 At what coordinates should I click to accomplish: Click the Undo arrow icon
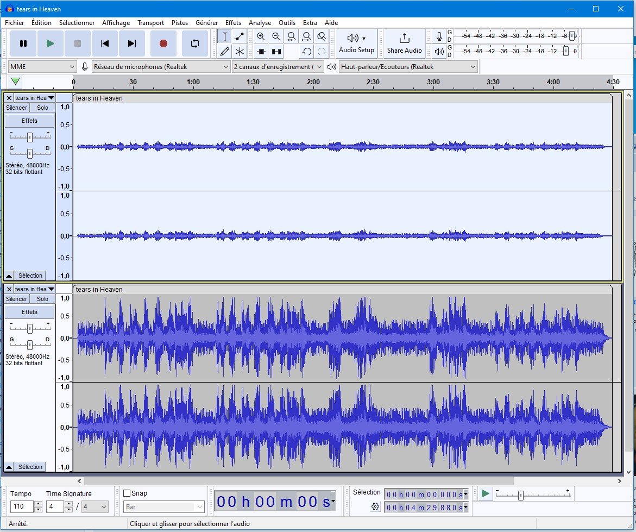(307, 52)
